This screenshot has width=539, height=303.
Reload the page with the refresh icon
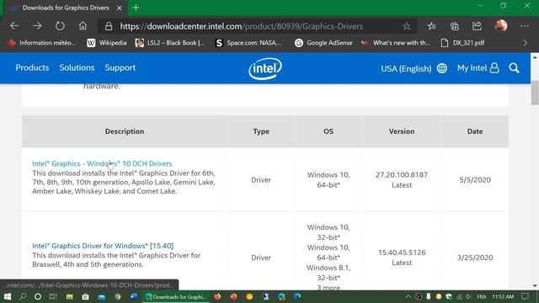click(60, 26)
